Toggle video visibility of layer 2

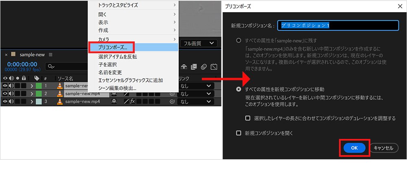point(4,93)
